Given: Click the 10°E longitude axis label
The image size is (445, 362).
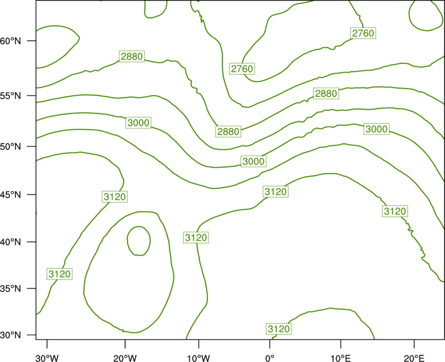Looking at the screenshot, I should pyautogui.click(x=340, y=358).
